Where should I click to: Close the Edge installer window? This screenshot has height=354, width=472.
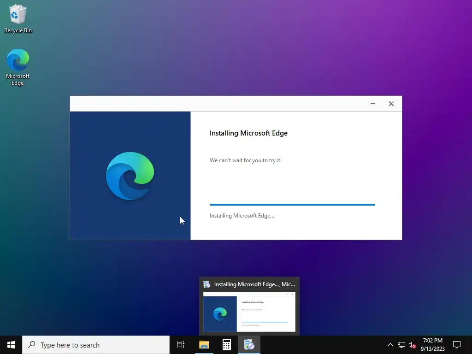click(x=391, y=104)
